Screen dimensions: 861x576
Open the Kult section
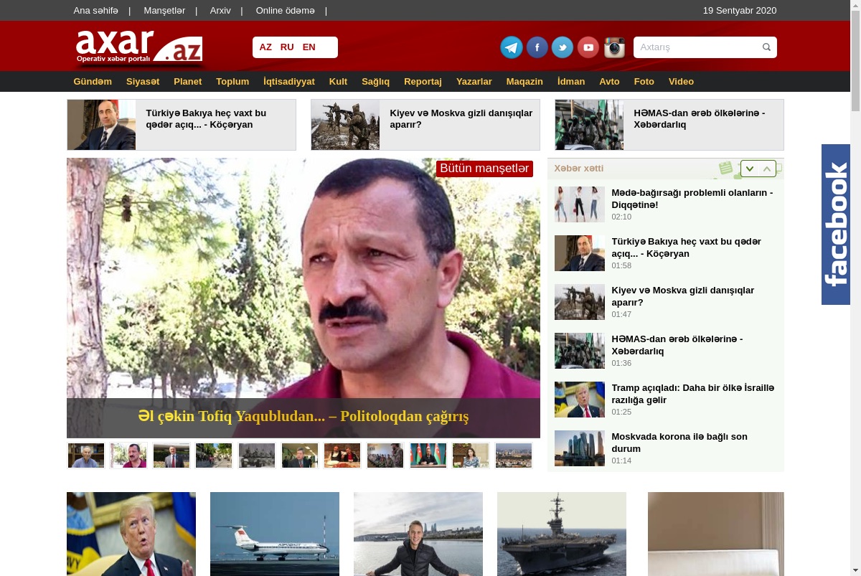[x=338, y=82]
